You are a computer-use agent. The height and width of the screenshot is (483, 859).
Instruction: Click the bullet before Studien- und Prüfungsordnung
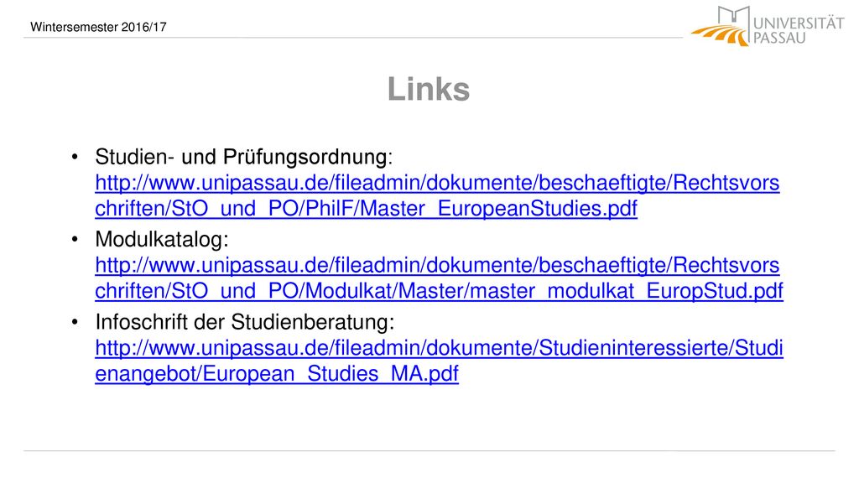[x=75, y=157]
